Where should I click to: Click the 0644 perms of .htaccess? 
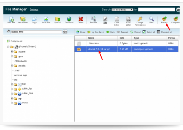pyautogui.click(x=171, y=43)
